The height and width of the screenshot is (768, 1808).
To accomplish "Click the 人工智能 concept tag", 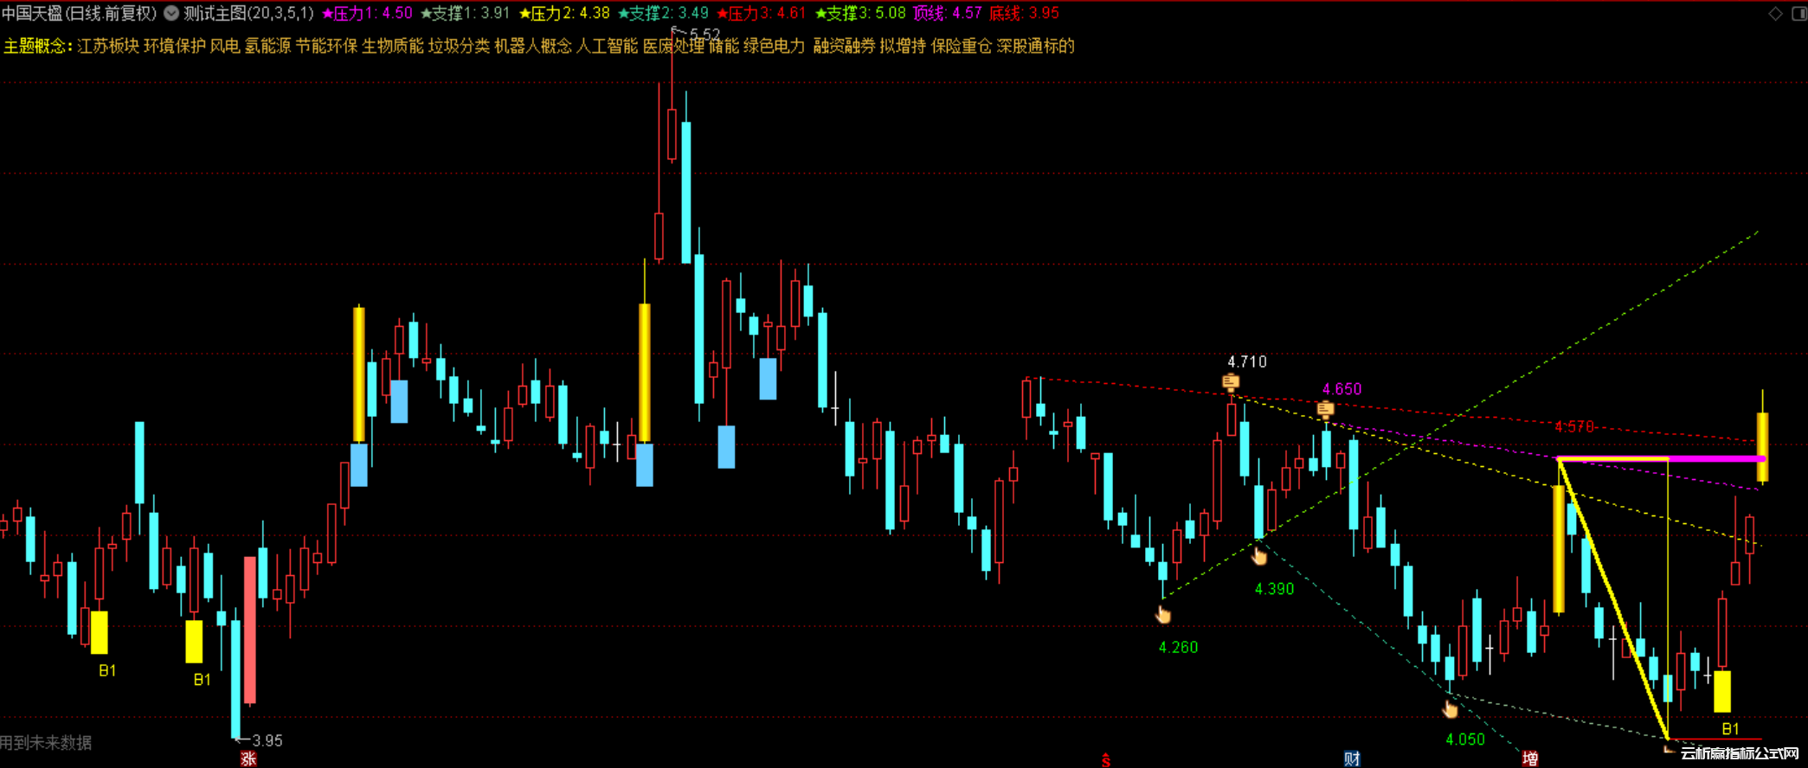I will coord(607,46).
